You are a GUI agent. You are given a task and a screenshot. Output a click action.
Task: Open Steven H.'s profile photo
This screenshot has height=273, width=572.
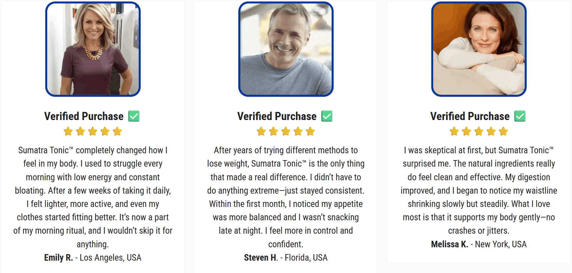point(286,49)
